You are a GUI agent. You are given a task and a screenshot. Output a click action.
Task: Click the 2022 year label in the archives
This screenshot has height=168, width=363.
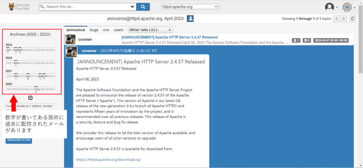pos(9,58)
